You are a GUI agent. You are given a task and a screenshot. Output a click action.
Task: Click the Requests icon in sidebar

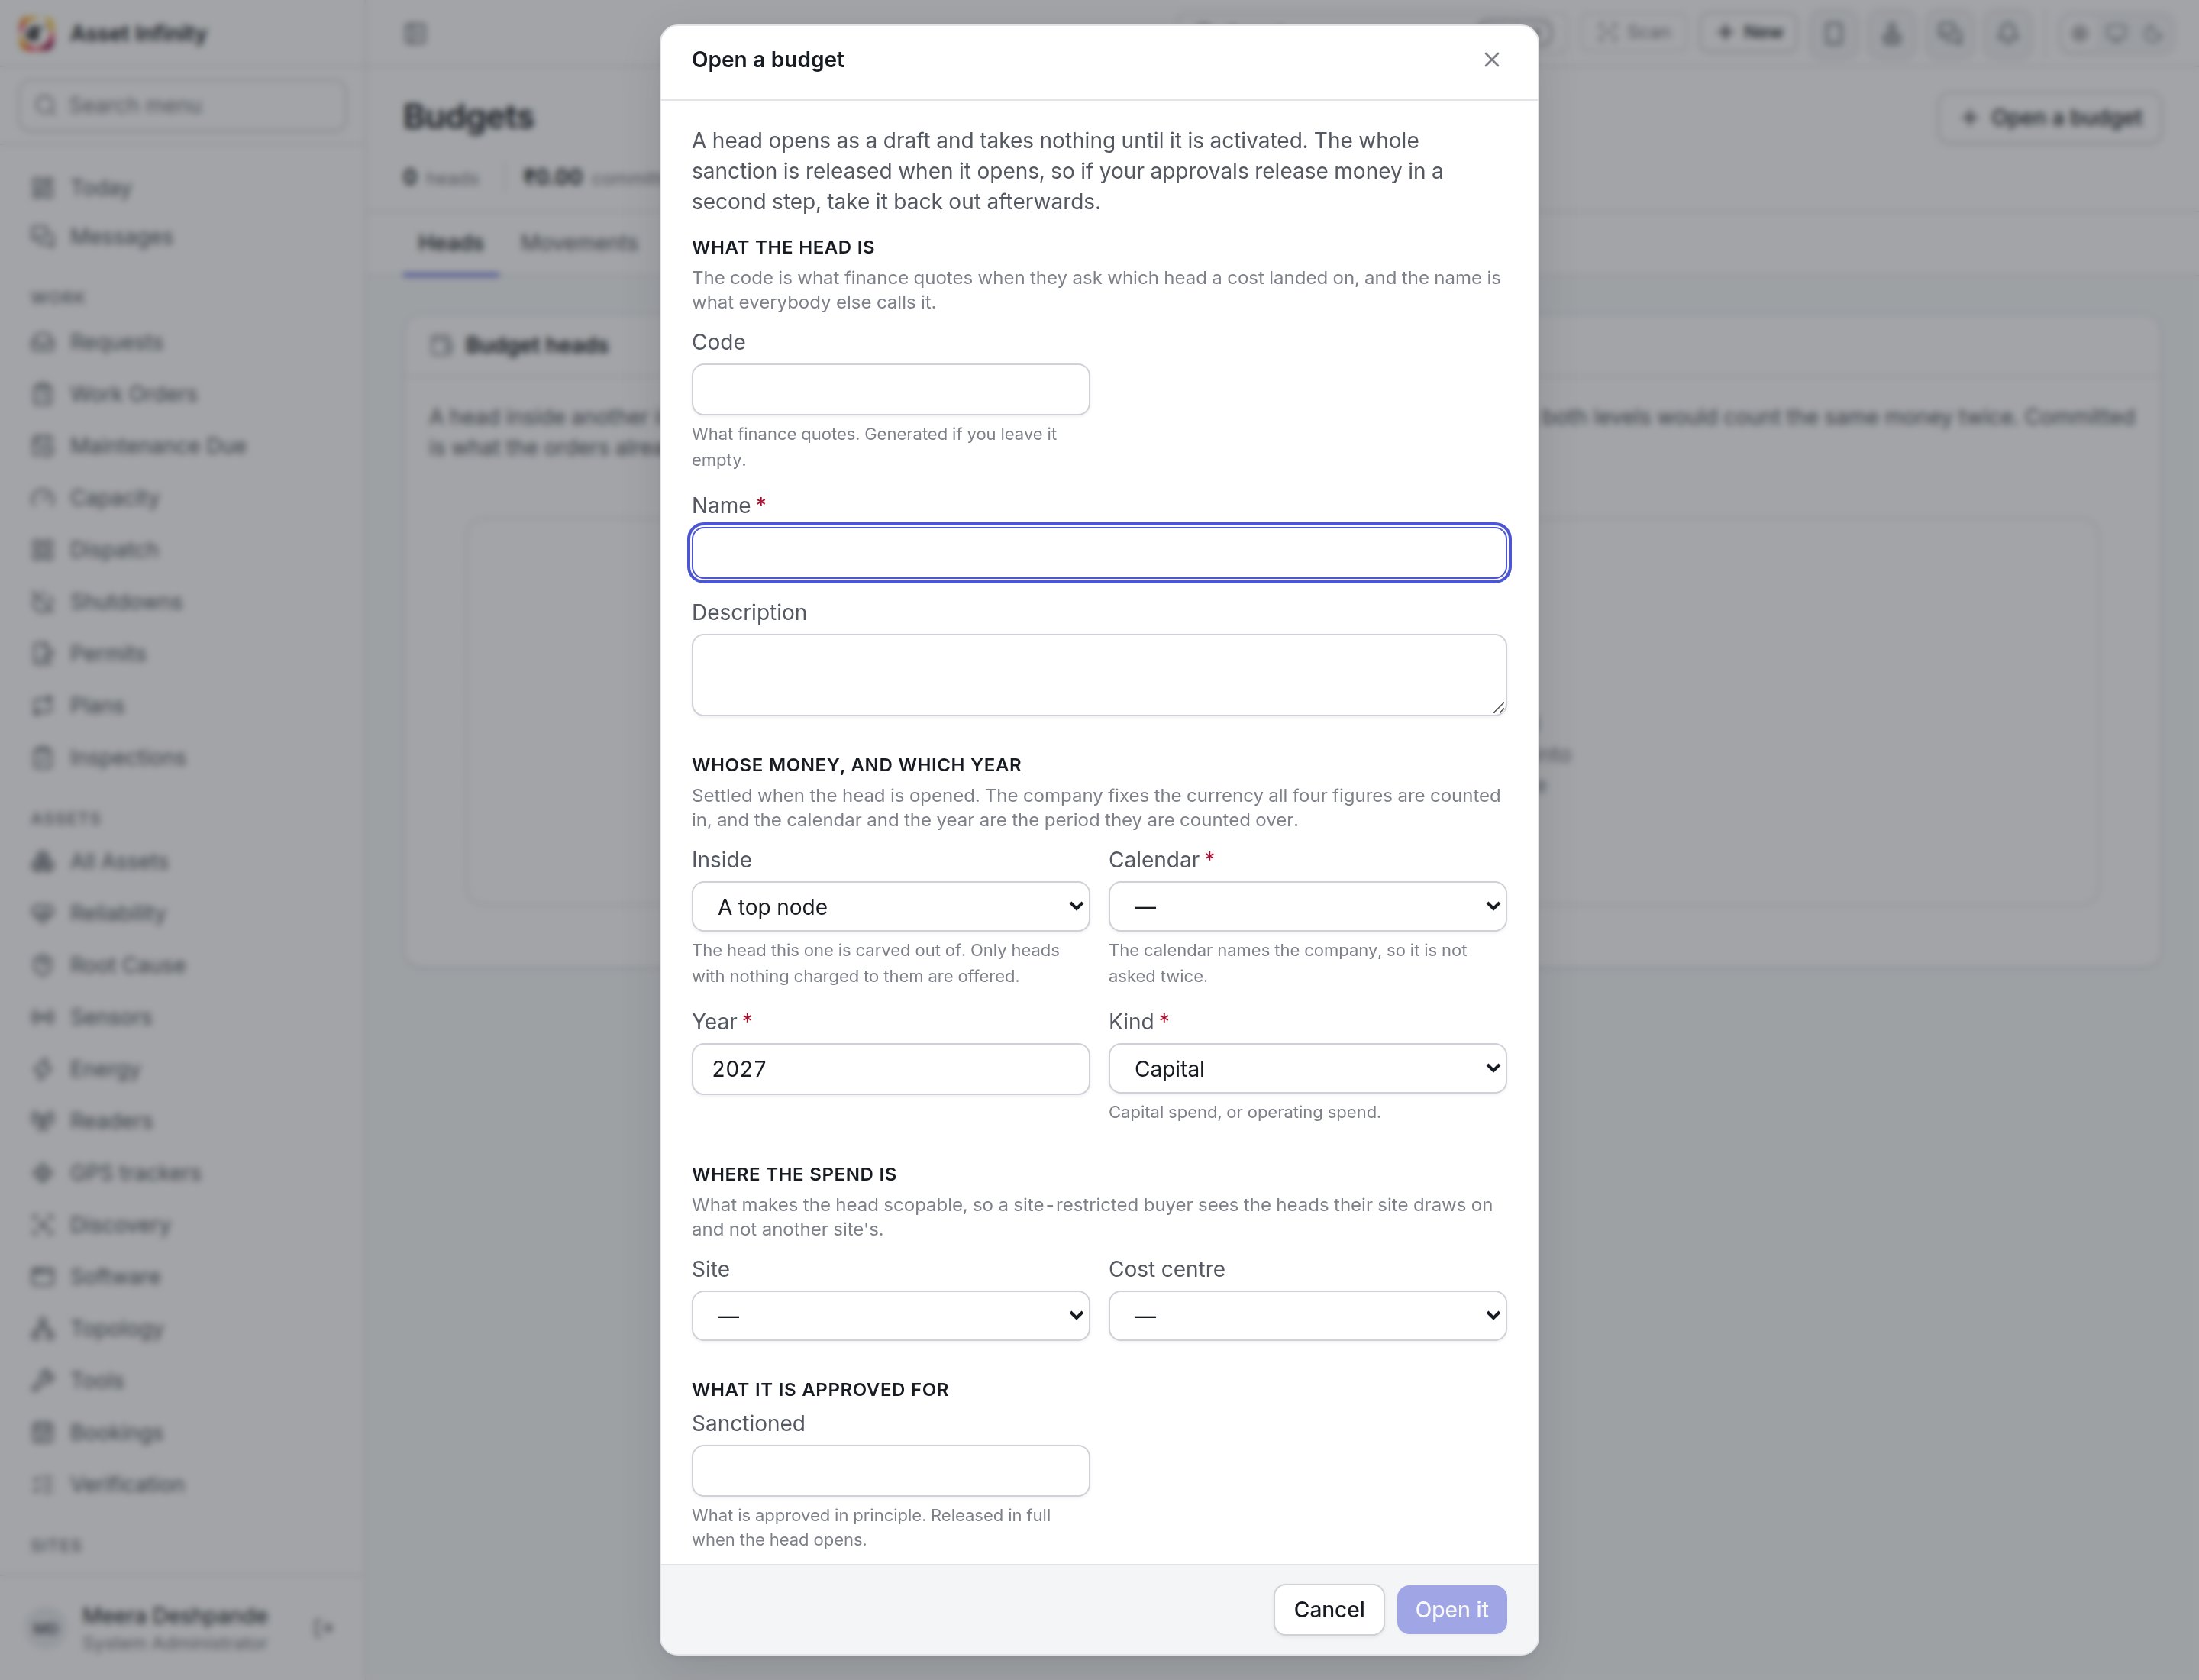tap(43, 342)
